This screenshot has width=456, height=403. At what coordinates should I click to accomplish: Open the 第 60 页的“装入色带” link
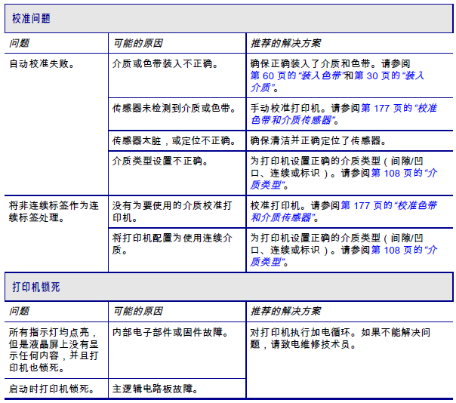297,76
